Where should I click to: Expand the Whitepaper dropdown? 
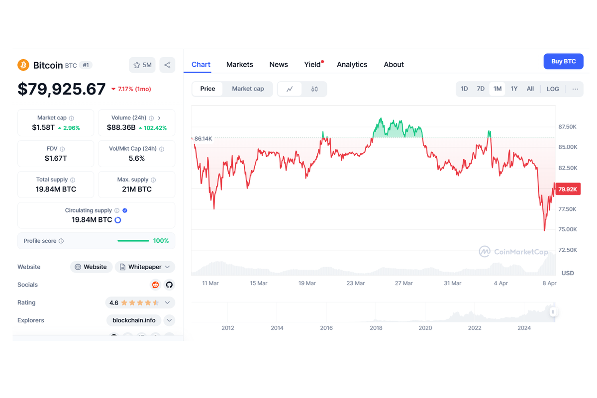145,267
